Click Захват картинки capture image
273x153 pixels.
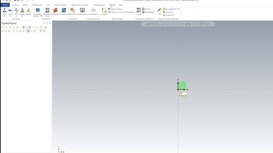[116, 9]
